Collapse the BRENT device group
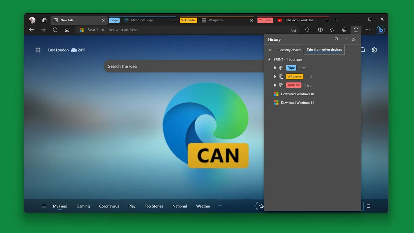414x233 pixels. point(269,60)
